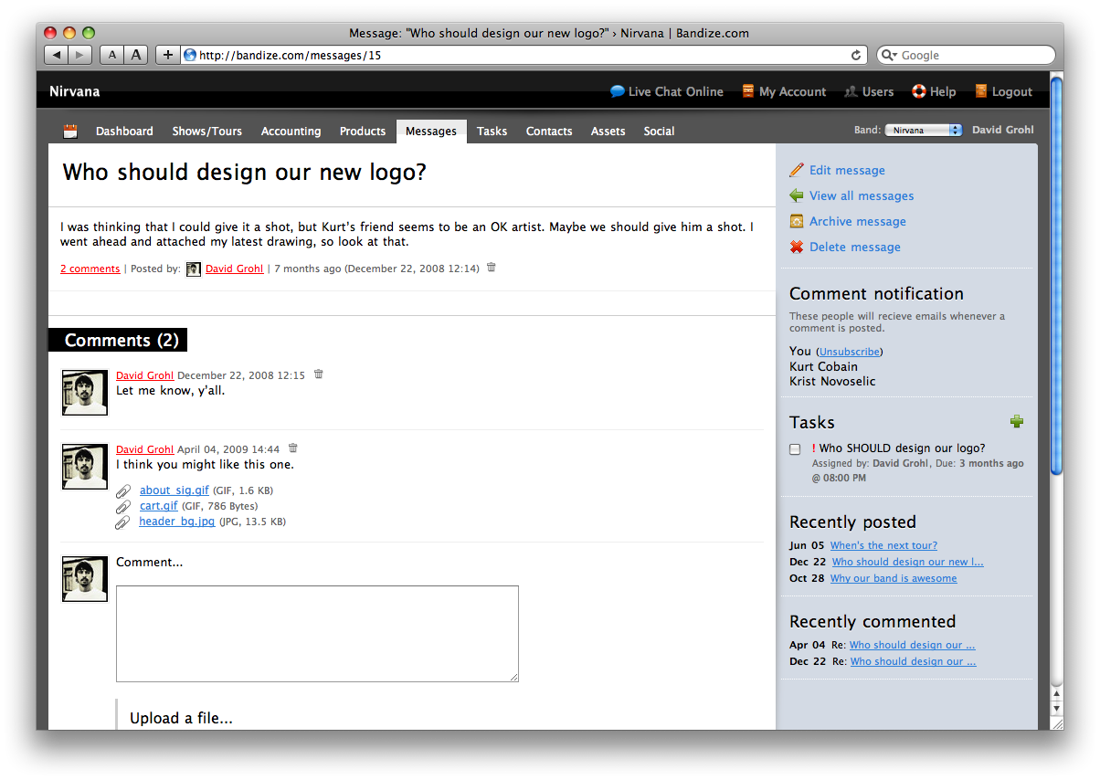Click the paperclip icon beside header_bg.jpg
The image size is (1100, 780).
pos(123,522)
